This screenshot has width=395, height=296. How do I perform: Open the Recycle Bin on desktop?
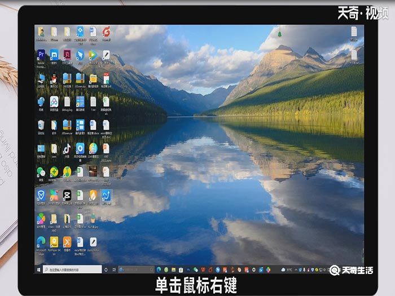coord(41,125)
